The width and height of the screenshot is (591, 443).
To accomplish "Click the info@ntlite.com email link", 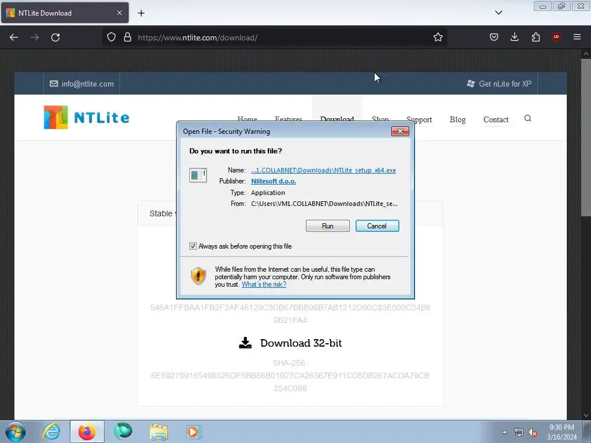I will [x=82, y=84].
